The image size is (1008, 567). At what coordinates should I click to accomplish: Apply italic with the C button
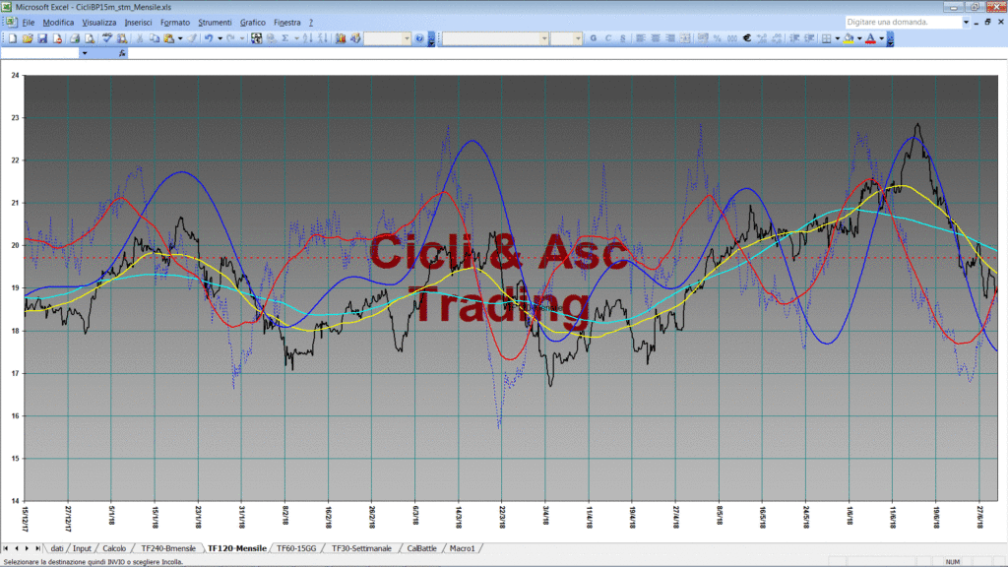(608, 38)
